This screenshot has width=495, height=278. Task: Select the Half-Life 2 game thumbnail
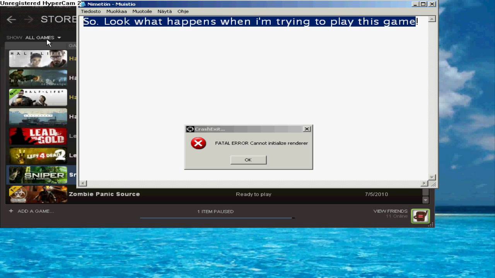[38, 59]
